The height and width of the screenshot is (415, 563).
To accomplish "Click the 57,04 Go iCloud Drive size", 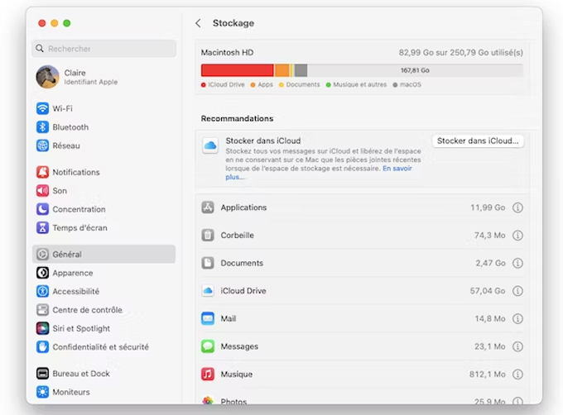I will [487, 291].
